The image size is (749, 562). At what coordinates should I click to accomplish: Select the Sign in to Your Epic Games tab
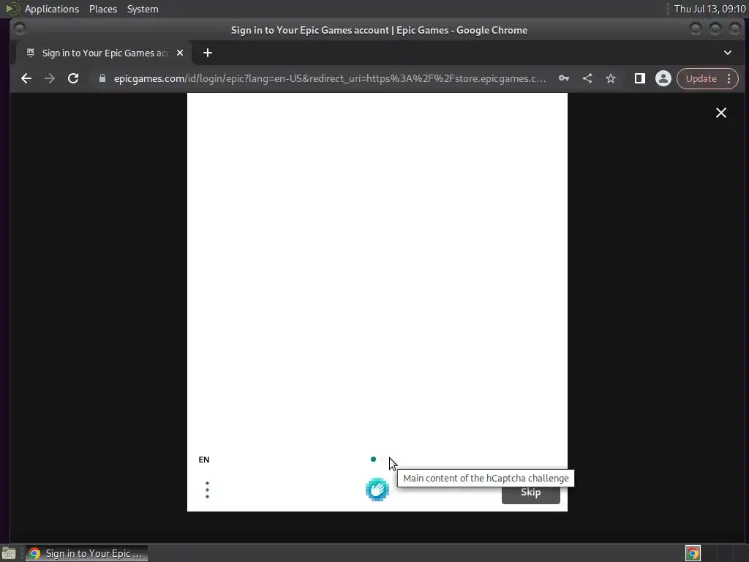[105, 53]
